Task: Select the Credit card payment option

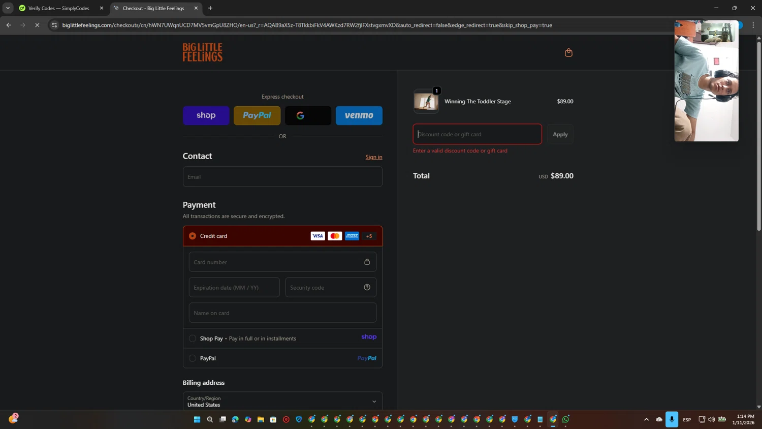Action: 193,236
